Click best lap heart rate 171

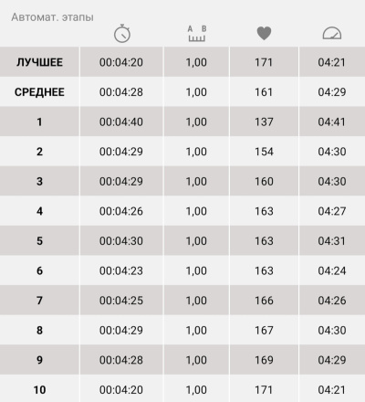click(264, 62)
